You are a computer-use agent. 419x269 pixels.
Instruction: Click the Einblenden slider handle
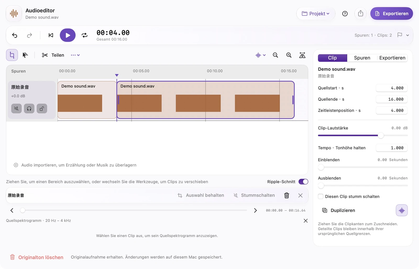point(321,167)
